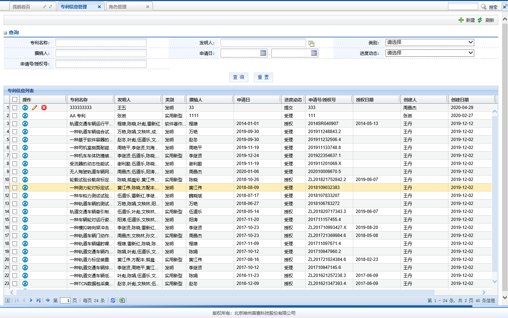This screenshot has height=318, width=508.
Task: Close the 角色管理 tab
Action: point(148,7)
